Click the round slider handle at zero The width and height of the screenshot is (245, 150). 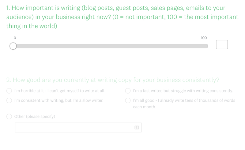(13, 46)
